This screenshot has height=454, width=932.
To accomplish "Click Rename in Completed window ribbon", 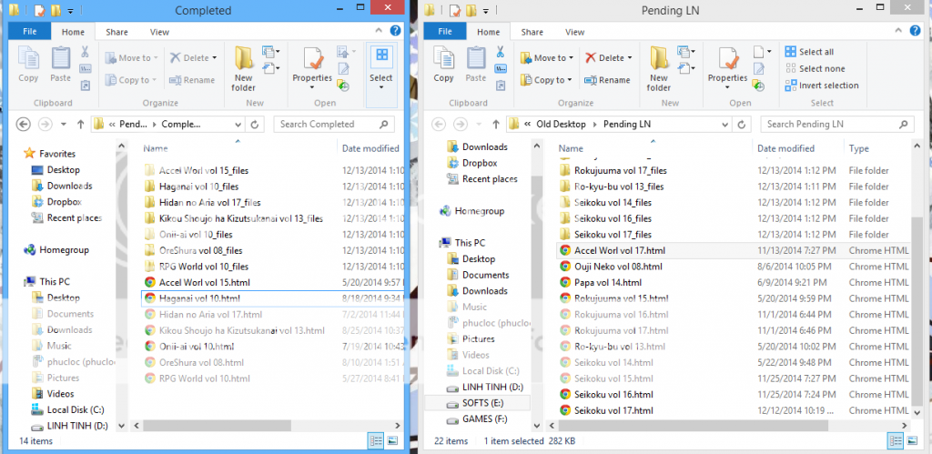I will coord(192,80).
